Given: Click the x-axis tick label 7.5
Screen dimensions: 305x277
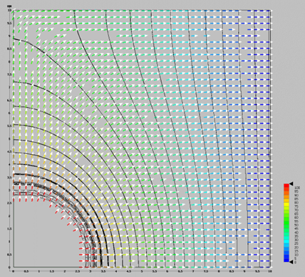Looking at the screenshot, I should [x=206, y=271].
